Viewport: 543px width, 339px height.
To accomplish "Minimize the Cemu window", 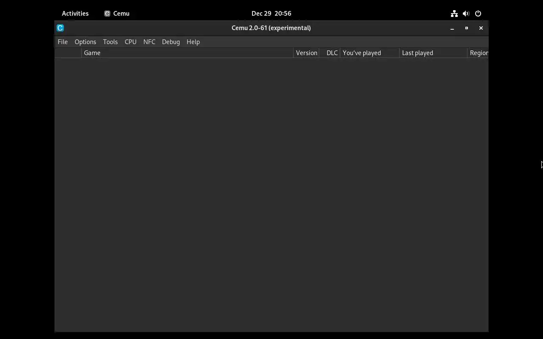I will coord(452,28).
